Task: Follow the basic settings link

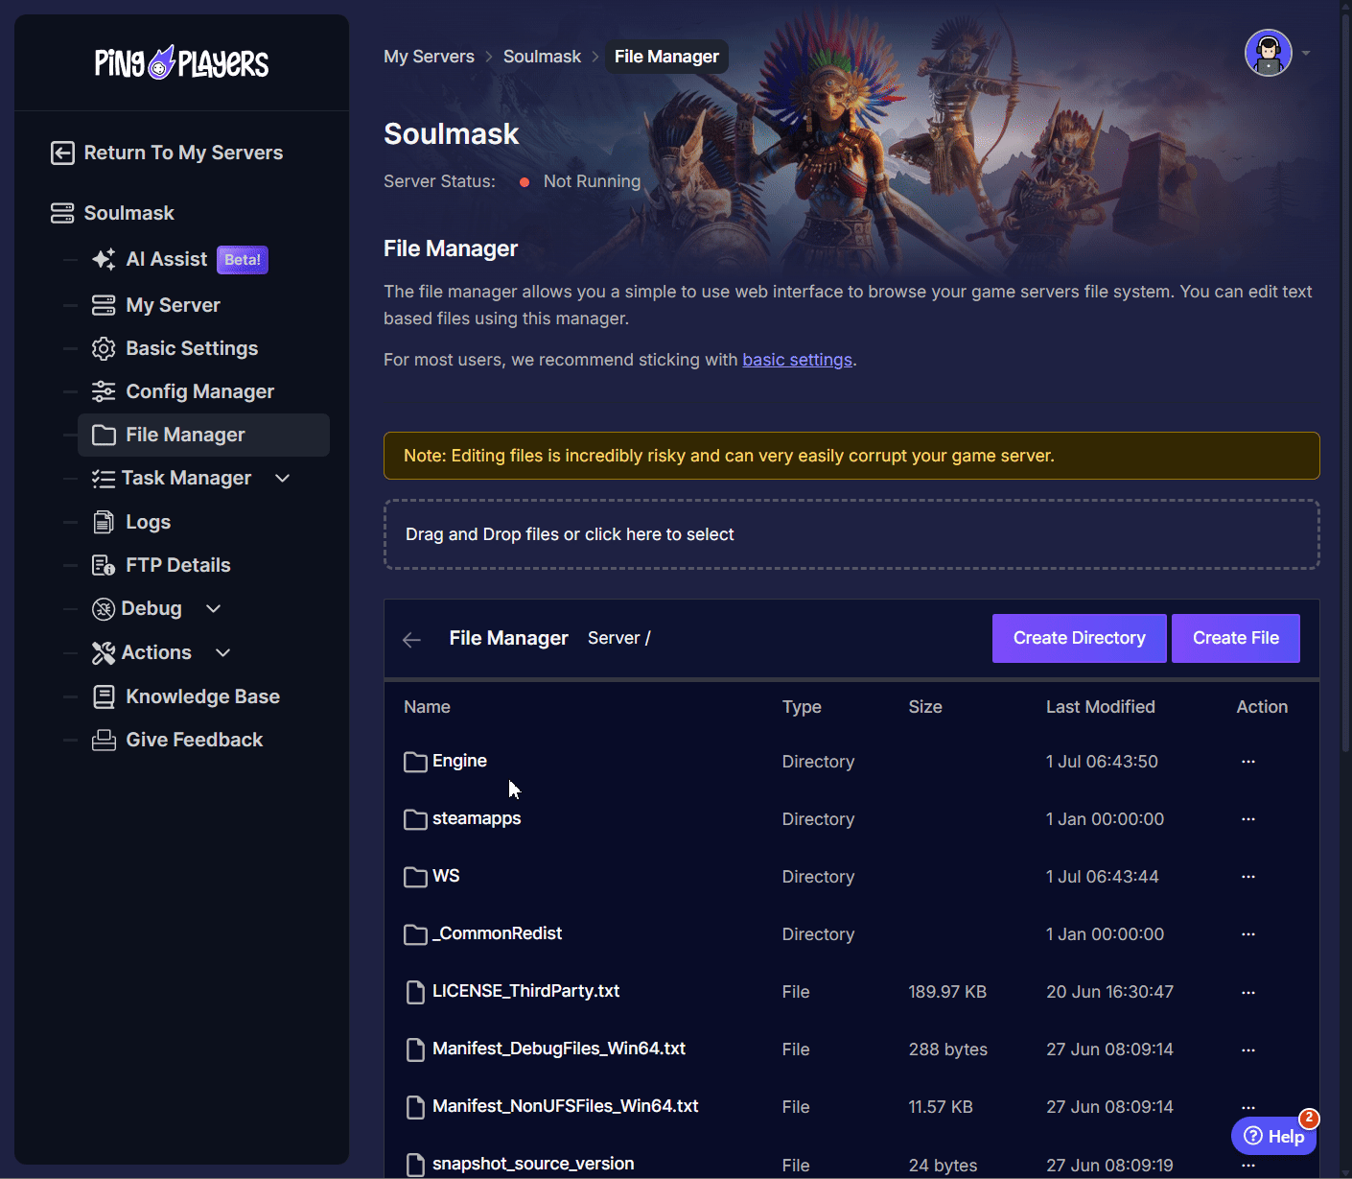Action: [x=797, y=360]
